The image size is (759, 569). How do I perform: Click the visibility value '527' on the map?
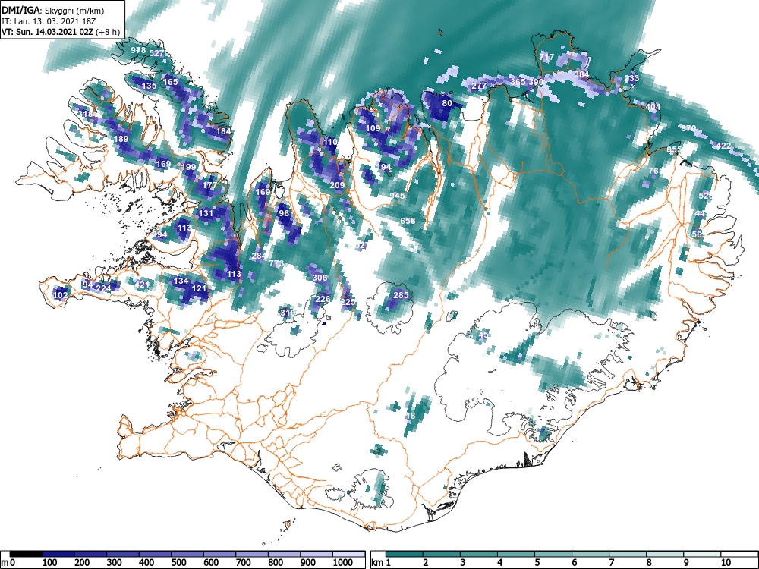pos(157,53)
